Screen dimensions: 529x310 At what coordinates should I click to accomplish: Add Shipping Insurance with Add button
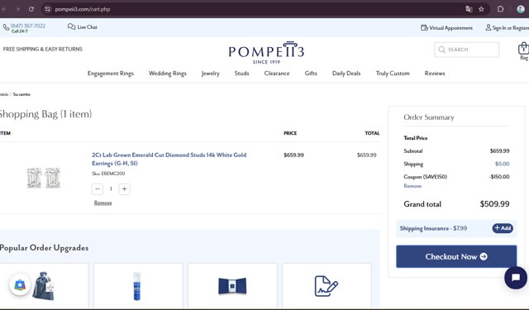tap(503, 228)
